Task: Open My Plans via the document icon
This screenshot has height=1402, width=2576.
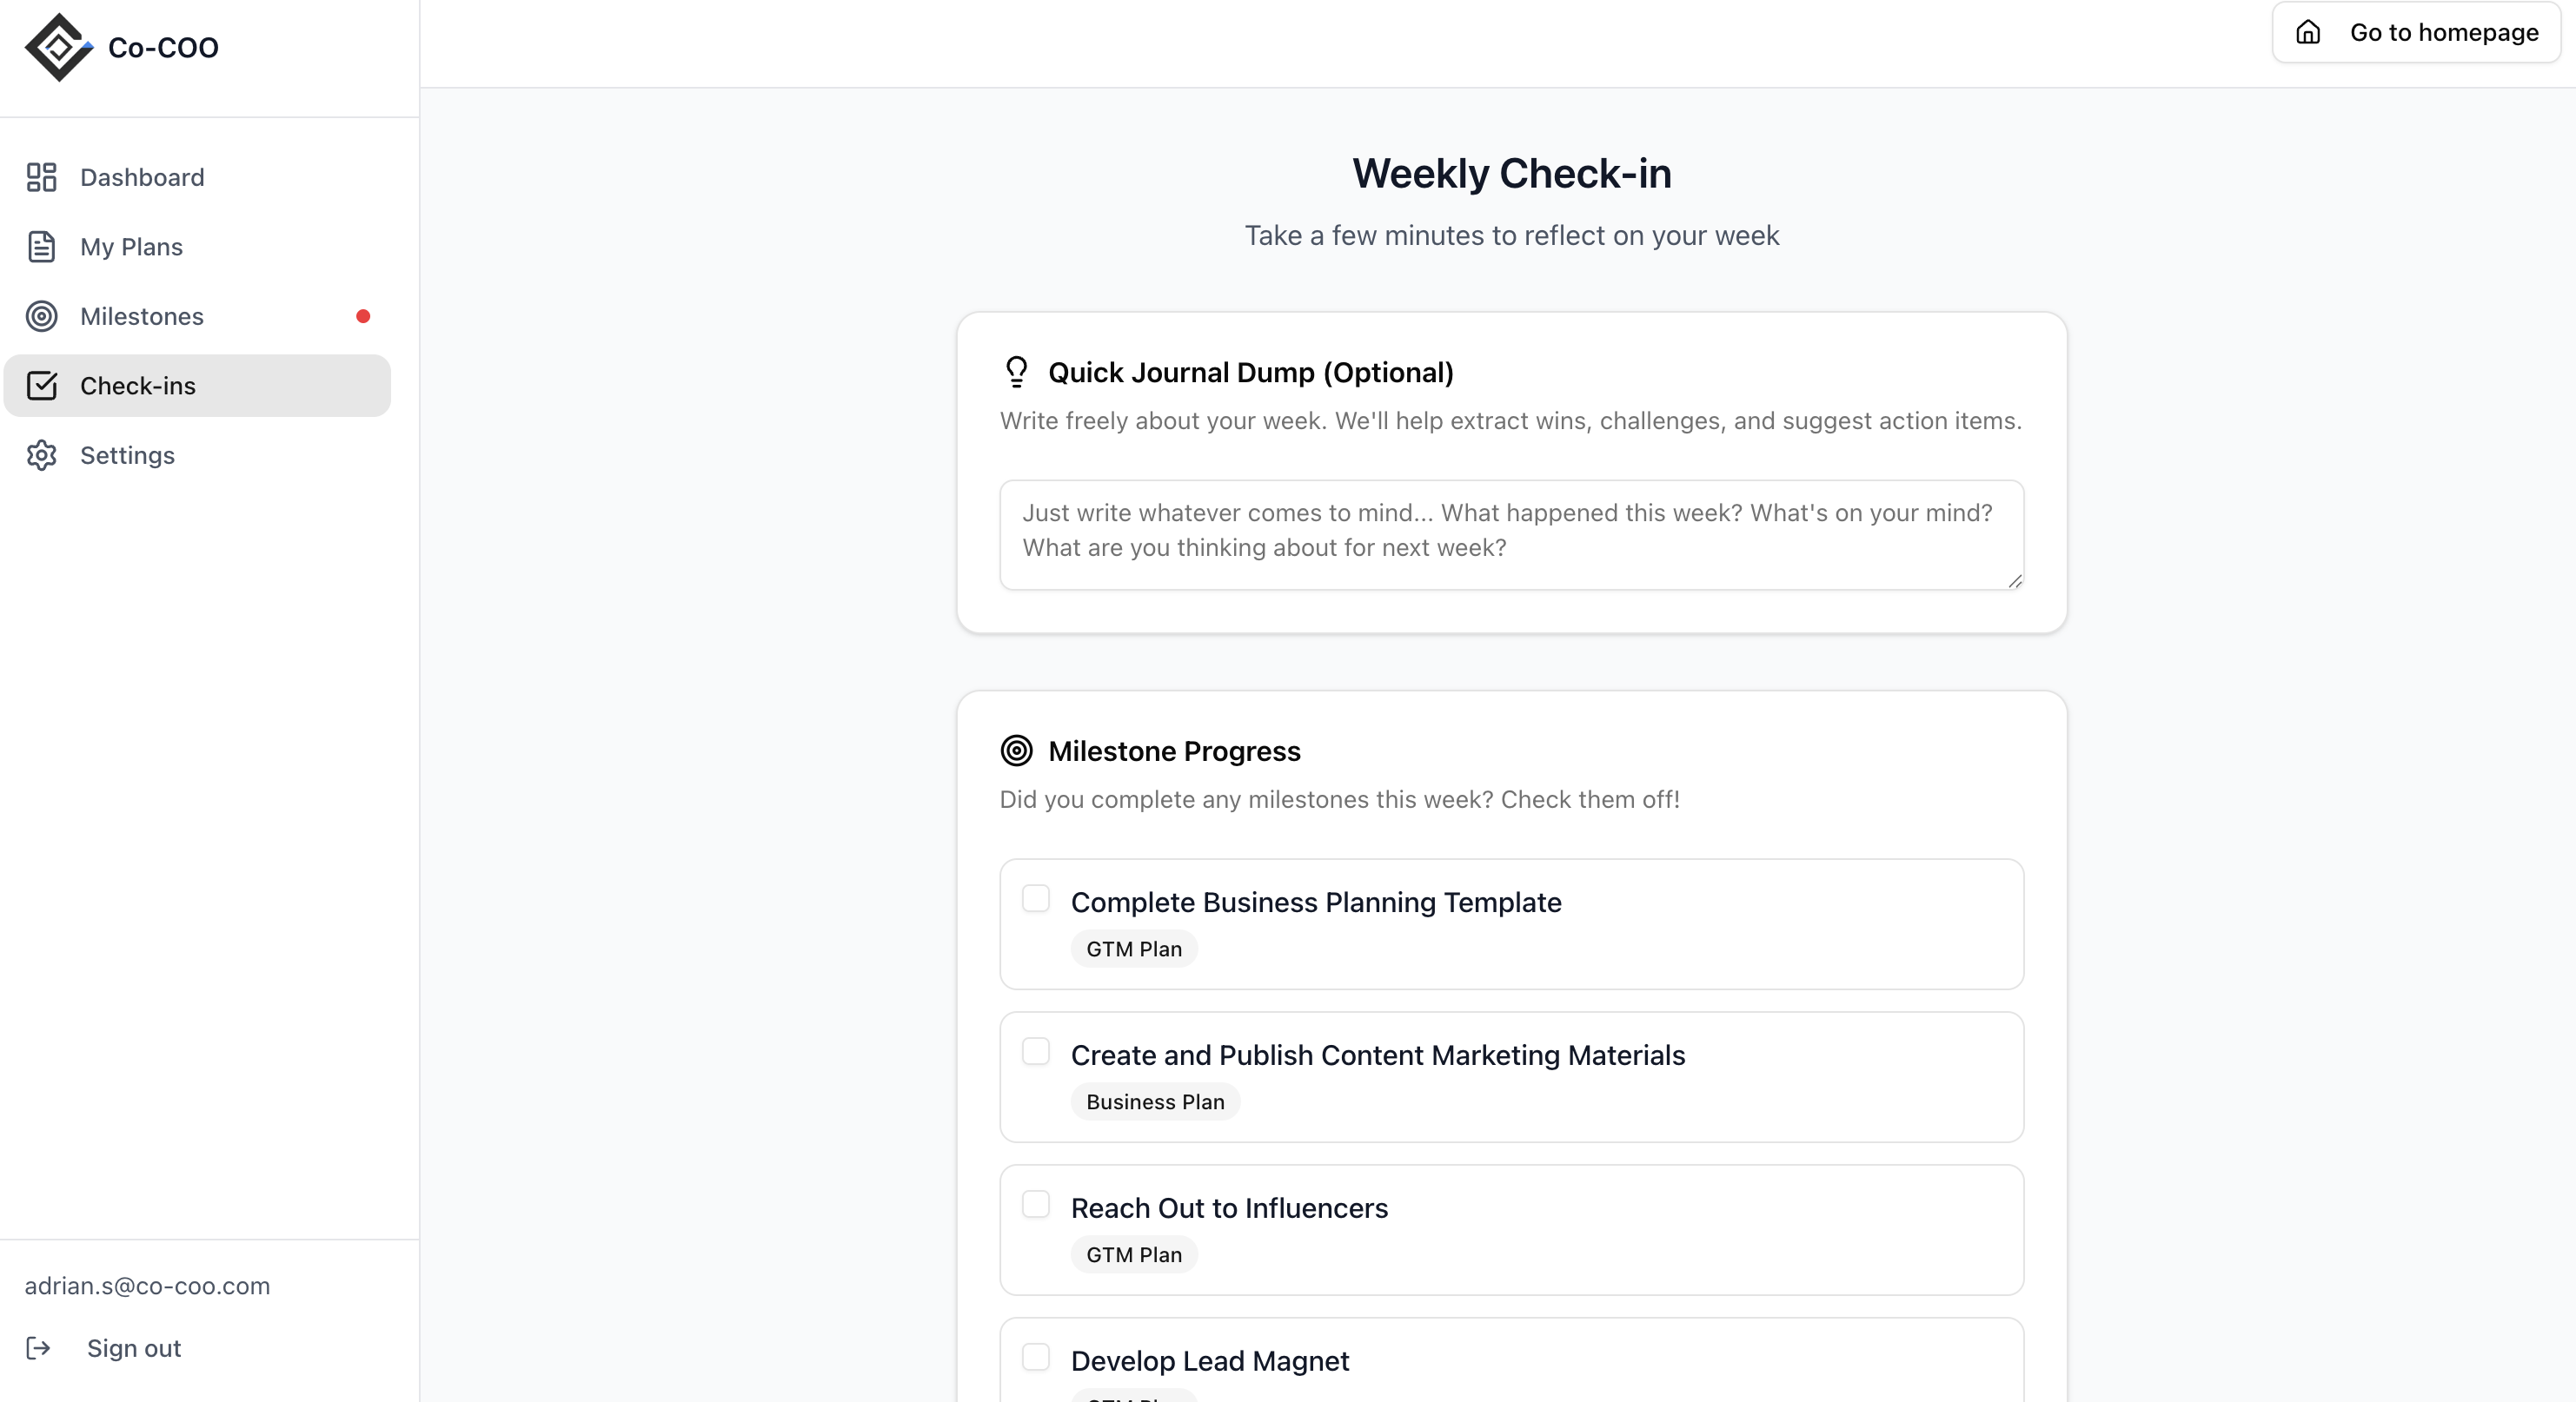Action: click(41, 247)
